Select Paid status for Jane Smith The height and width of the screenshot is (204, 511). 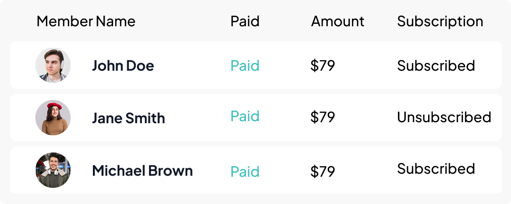pyautogui.click(x=245, y=116)
